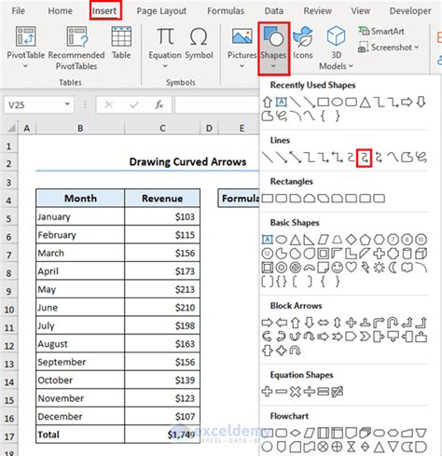The height and width of the screenshot is (456, 442).
Task: Insert a SmartArt graphic
Action: point(381,31)
